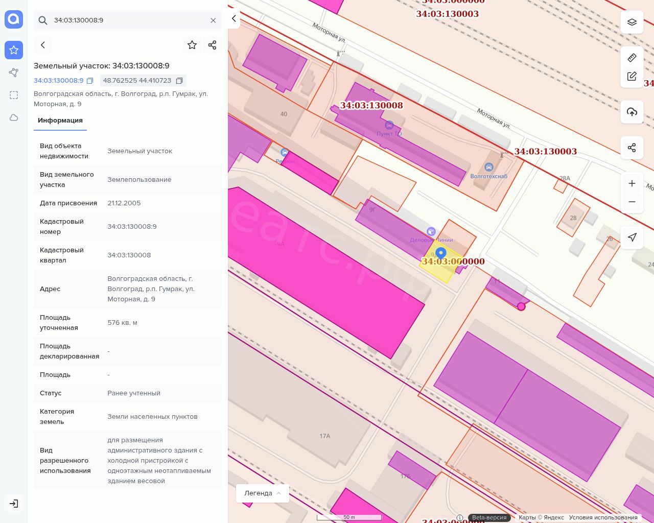
Task: Open the Условия использования link
Action: pos(603,517)
